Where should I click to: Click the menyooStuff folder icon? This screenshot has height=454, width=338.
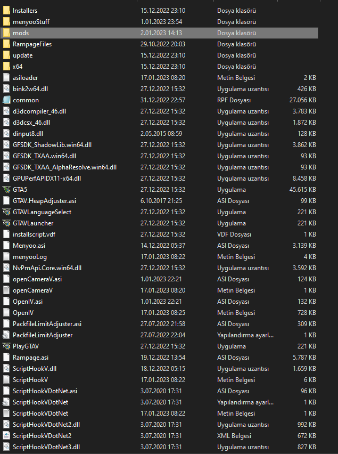pyautogui.click(x=6, y=22)
